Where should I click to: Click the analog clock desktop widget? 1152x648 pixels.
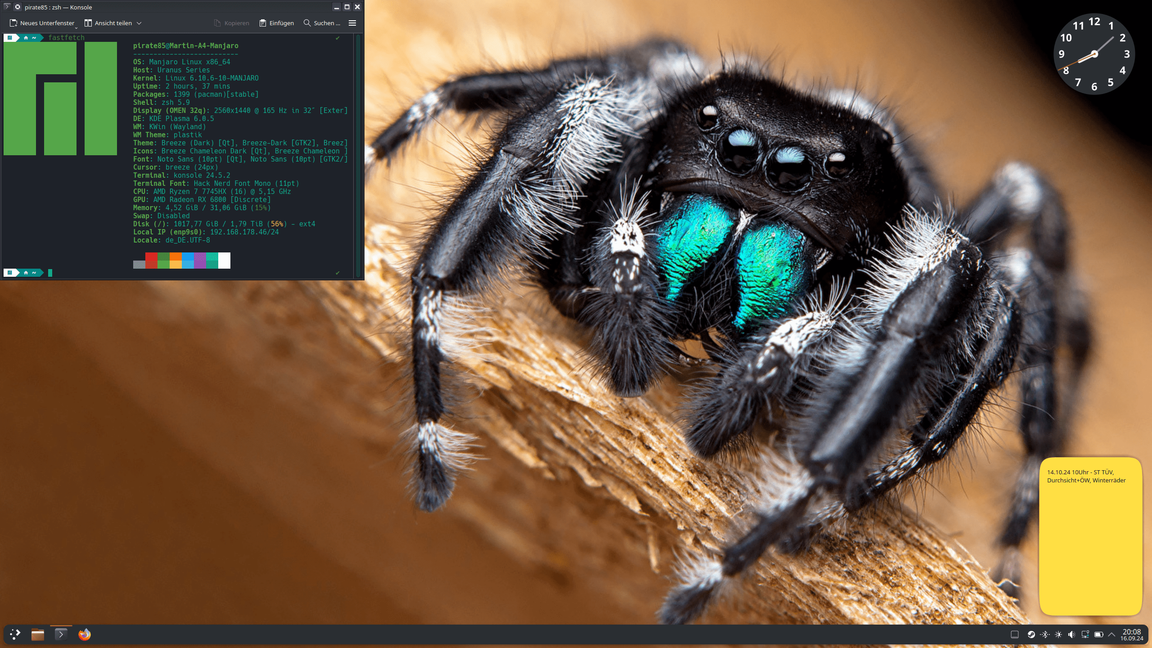click(x=1094, y=54)
